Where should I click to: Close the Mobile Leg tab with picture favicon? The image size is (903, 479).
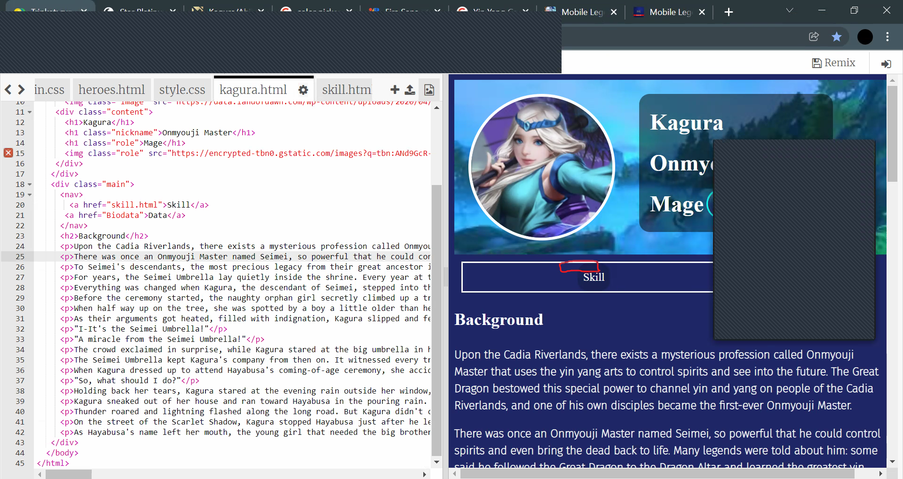(x=614, y=12)
